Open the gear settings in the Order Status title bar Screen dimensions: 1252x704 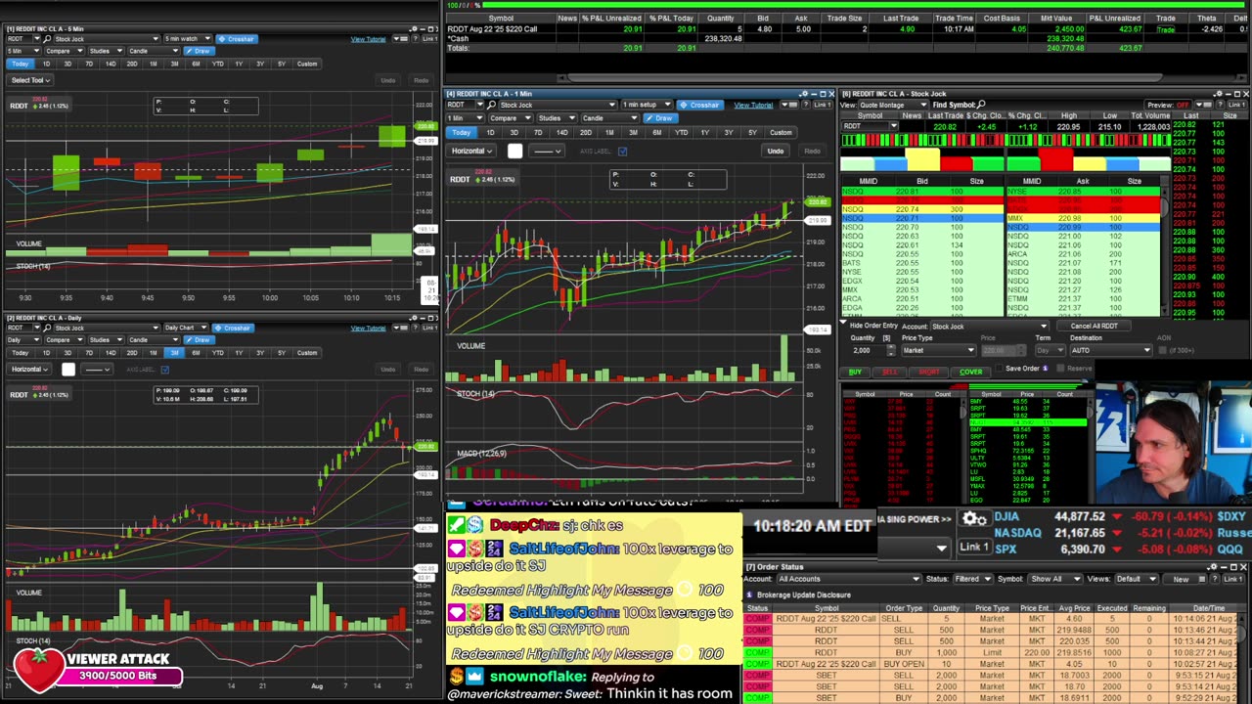(x=1213, y=567)
